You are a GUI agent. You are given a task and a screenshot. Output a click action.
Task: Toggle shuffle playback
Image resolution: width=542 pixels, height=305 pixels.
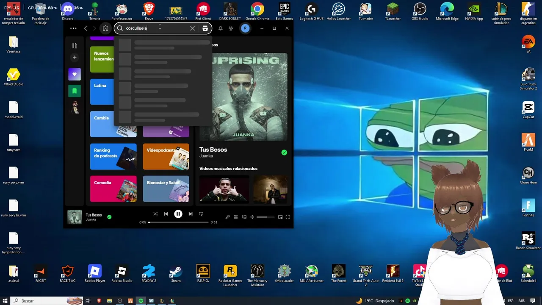[155, 214]
